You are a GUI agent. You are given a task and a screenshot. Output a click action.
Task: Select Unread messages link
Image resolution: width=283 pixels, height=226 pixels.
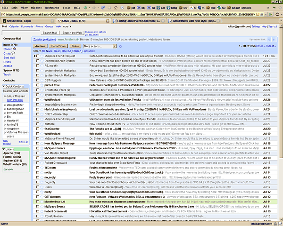66,51
